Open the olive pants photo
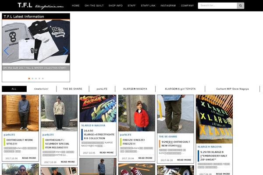This screenshot has height=175, width=263. click(x=175, y=114)
